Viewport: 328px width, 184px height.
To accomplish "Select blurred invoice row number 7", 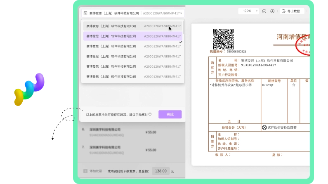I will tap(131, 150).
